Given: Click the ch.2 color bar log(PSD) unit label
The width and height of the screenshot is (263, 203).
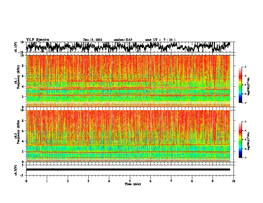Looking at the screenshot, I should (x=249, y=141).
